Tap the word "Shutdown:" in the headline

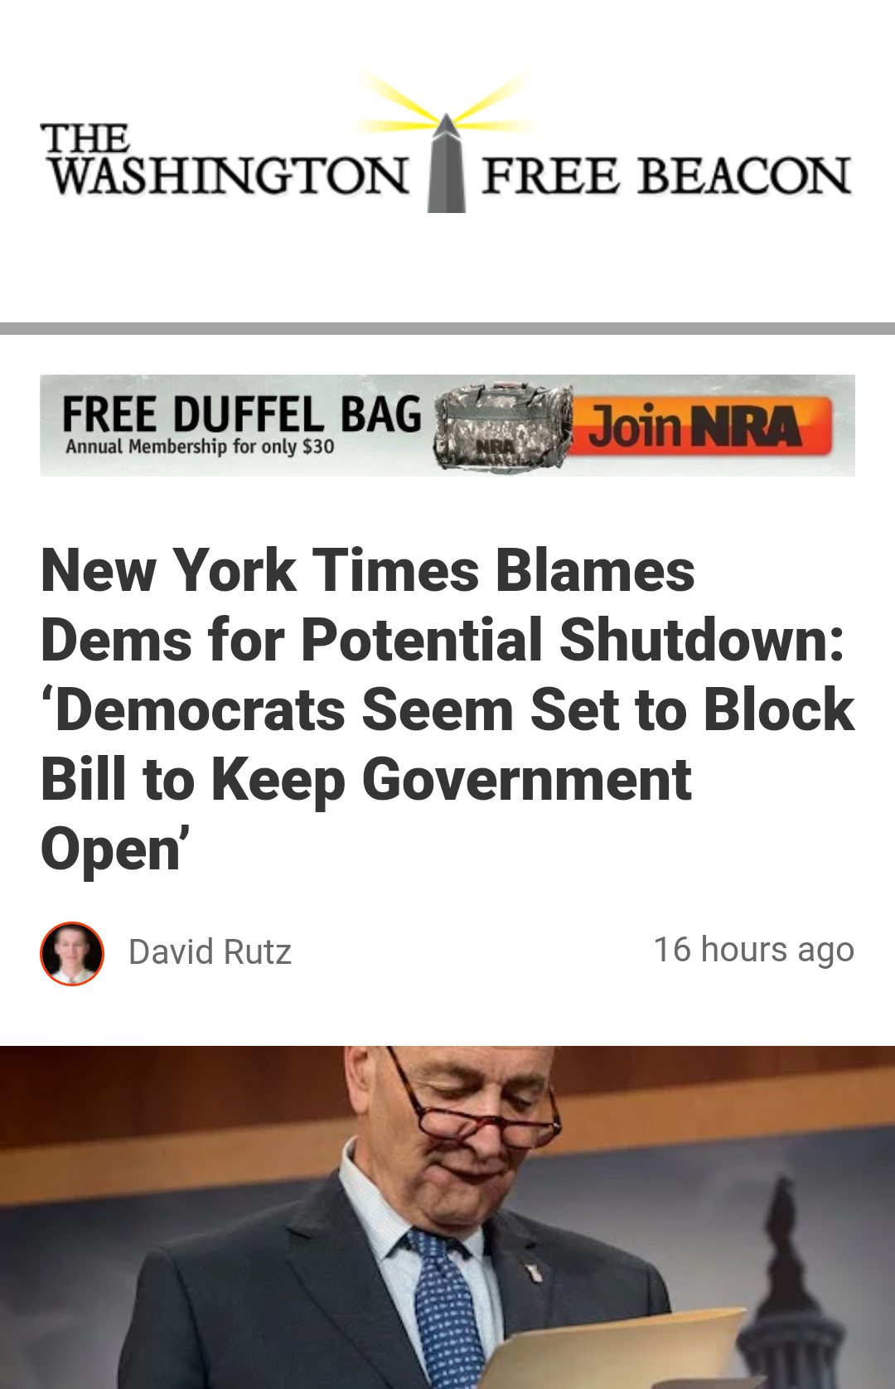(702, 641)
